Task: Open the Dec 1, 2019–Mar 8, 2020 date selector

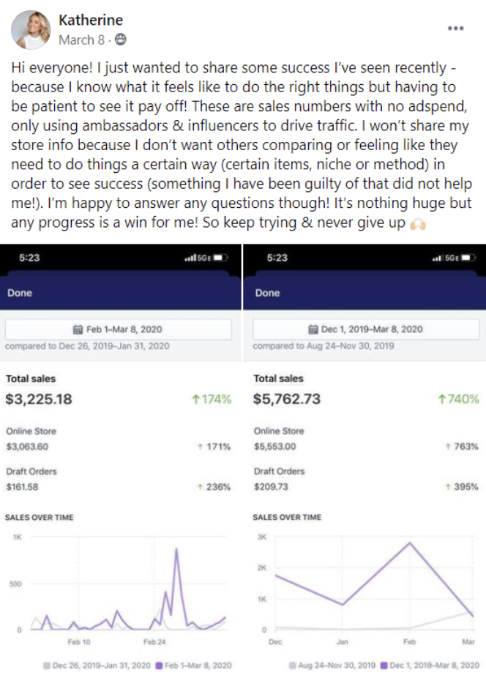Action: coord(367,329)
